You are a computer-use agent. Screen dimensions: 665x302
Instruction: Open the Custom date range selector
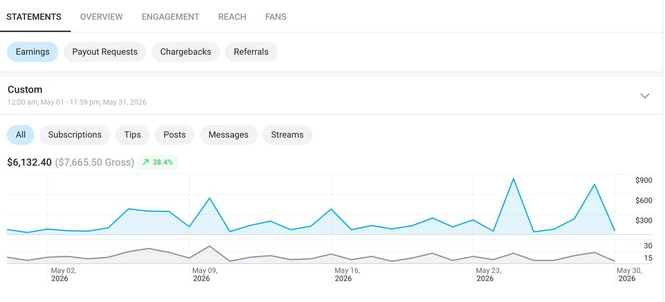tap(331, 95)
